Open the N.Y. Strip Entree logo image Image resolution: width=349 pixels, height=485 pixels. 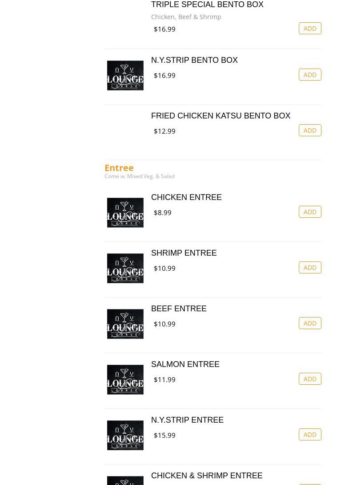click(x=125, y=435)
